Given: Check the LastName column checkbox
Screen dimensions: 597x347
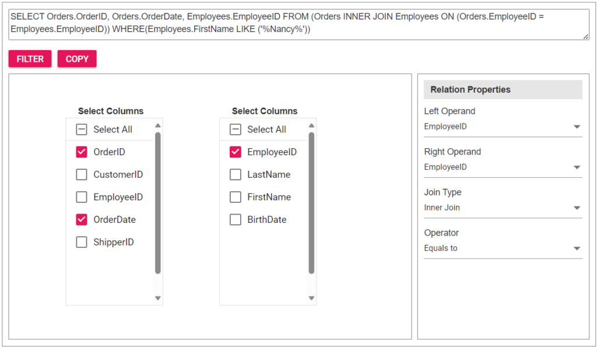Looking at the screenshot, I should coord(236,174).
